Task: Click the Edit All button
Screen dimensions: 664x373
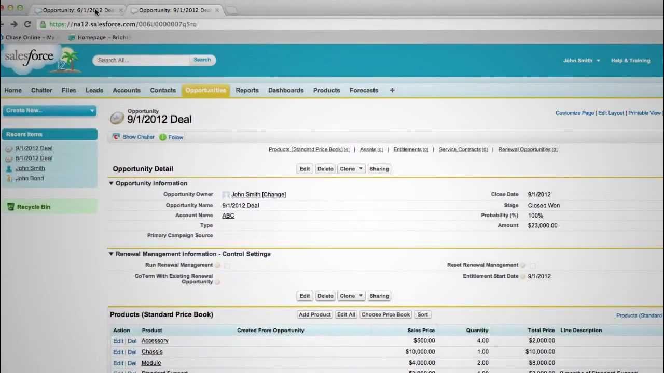Action: point(346,314)
